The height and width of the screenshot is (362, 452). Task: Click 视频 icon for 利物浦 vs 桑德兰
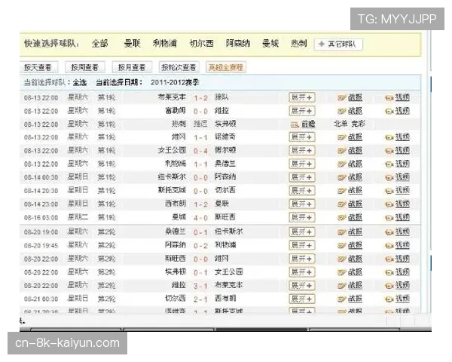coord(389,164)
